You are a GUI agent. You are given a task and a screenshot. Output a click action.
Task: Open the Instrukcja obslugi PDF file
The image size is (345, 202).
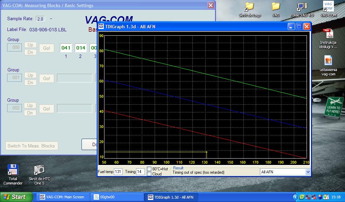click(328, 39)
